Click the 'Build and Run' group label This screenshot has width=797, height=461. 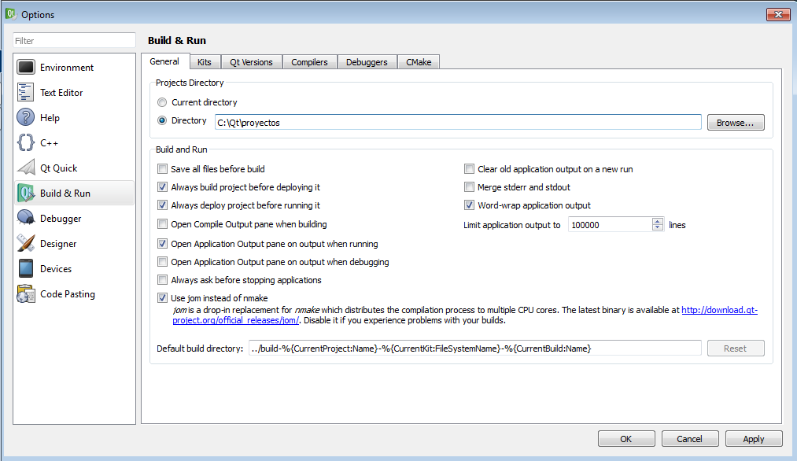(182, 149)
